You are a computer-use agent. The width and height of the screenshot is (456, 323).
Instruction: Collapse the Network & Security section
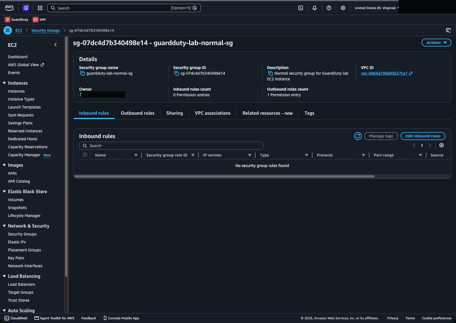click(x=4, y=226)
